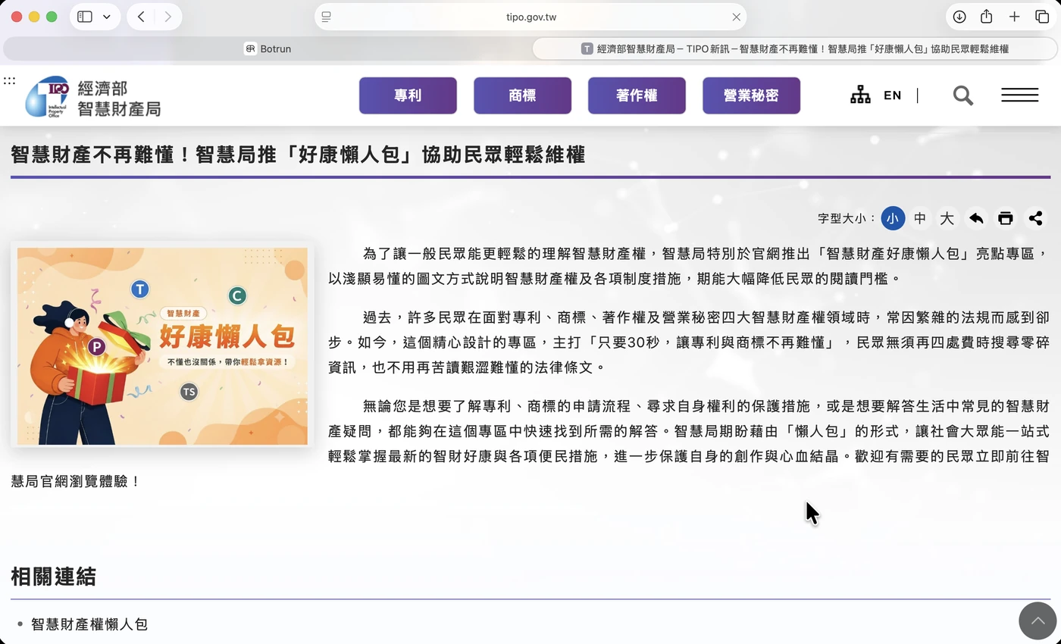Click the article headline 智慧財產不再難懂
Screen dimensions: 1061x644
click(298, 155)
